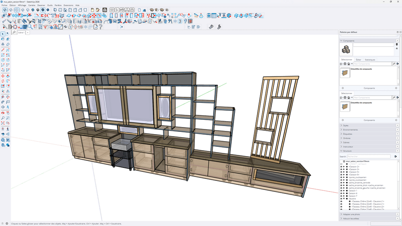Select the arrow Select tool
This screenshot has height=226, width=402.
3,34
